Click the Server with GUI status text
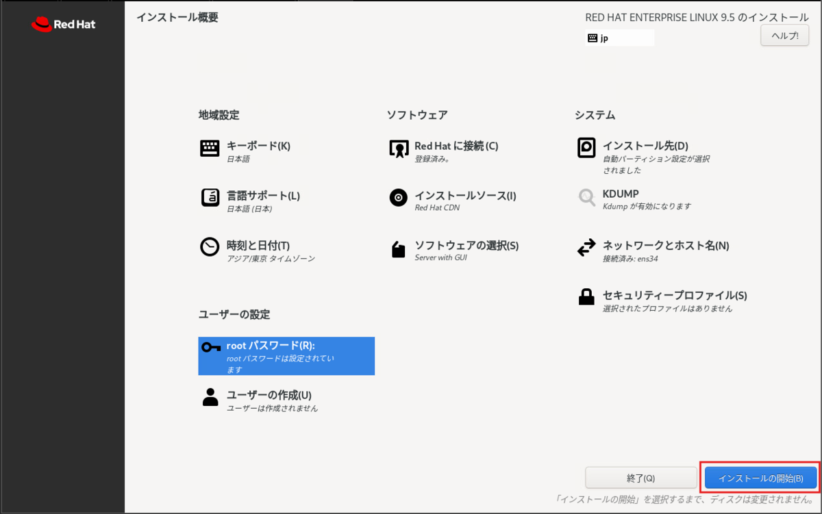The height and width of the screenshot is (514, 822). click(x=440, y=258)
